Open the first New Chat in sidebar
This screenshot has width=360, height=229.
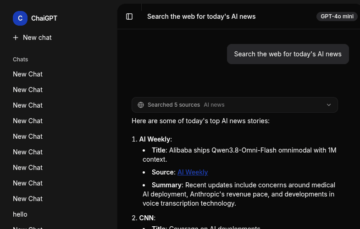(28, 74)
